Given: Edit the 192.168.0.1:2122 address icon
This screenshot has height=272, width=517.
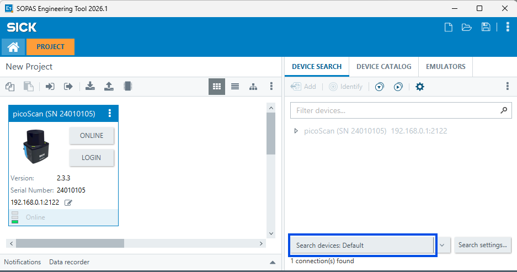Looking at the screenshot, I should click(x=68, y=202).
